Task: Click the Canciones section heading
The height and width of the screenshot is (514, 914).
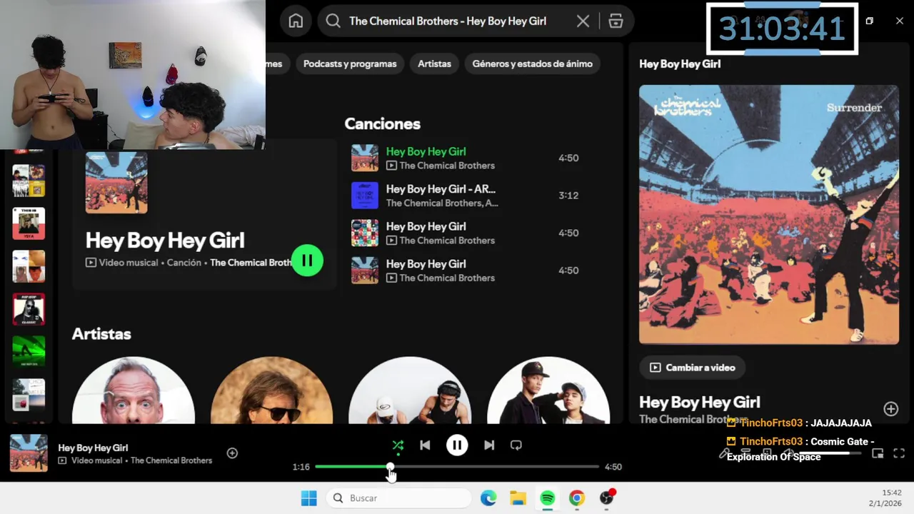Action: click(382, 124)
